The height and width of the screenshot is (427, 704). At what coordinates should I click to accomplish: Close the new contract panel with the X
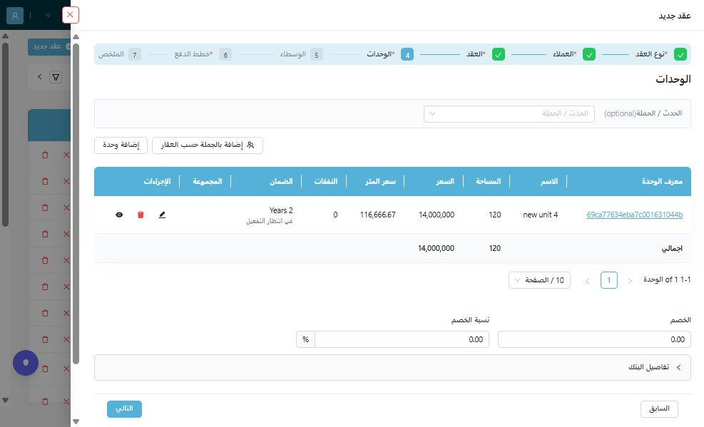coord(70,15)
